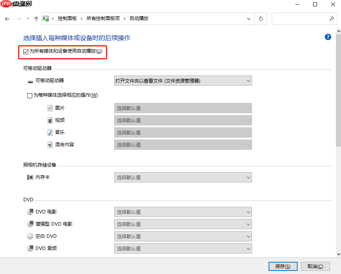Click the blue help question mark icon
341x274 pixels.
[328, 37]
